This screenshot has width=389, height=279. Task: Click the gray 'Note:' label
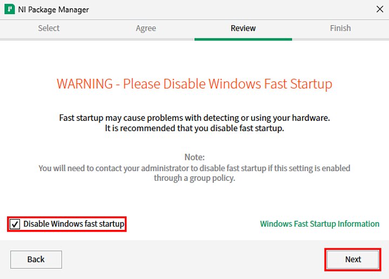[x=194, y=157]
